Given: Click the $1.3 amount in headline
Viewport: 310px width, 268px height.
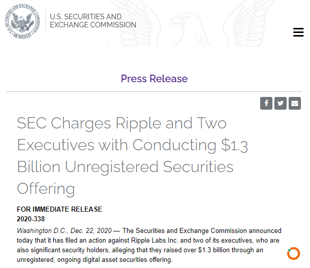Looking at the screenshot, I should coord(234,145).
